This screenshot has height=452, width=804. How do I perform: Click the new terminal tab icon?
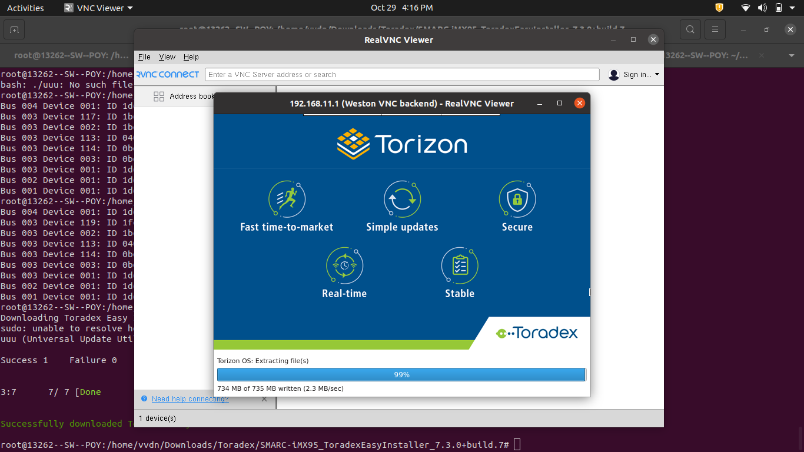click(14, 29)
